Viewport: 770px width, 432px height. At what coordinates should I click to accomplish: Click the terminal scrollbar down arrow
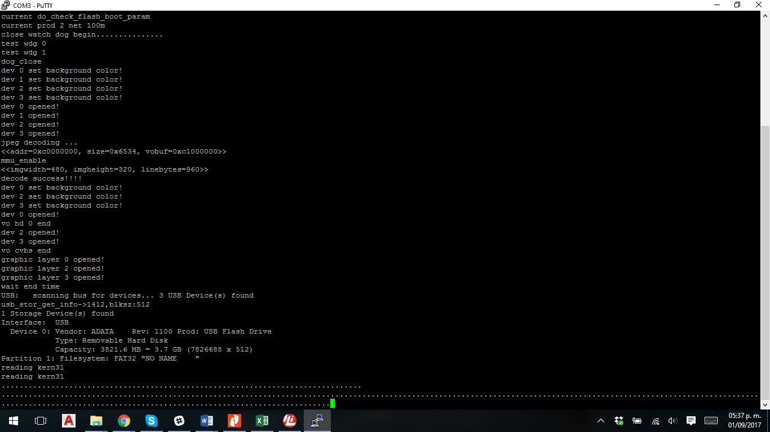[765, 404]
